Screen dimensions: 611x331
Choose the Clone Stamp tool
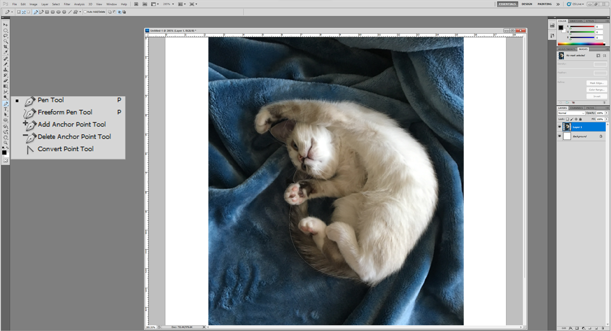6,70
